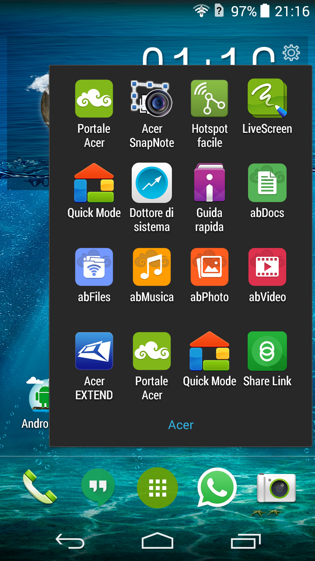Launch LiveScreen from the folder
The image size is (315, 561).
[267, 99]
